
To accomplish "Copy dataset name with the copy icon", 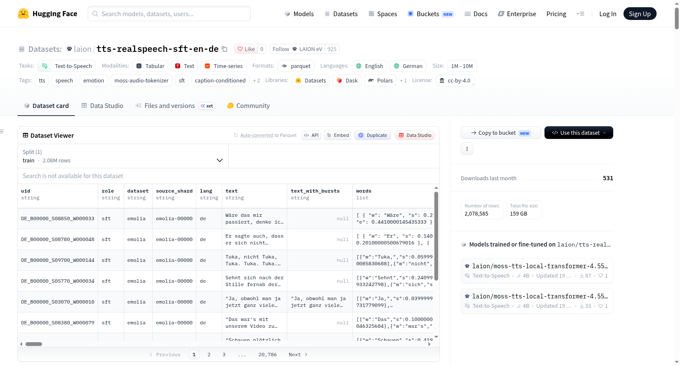I will coord(225,49).
